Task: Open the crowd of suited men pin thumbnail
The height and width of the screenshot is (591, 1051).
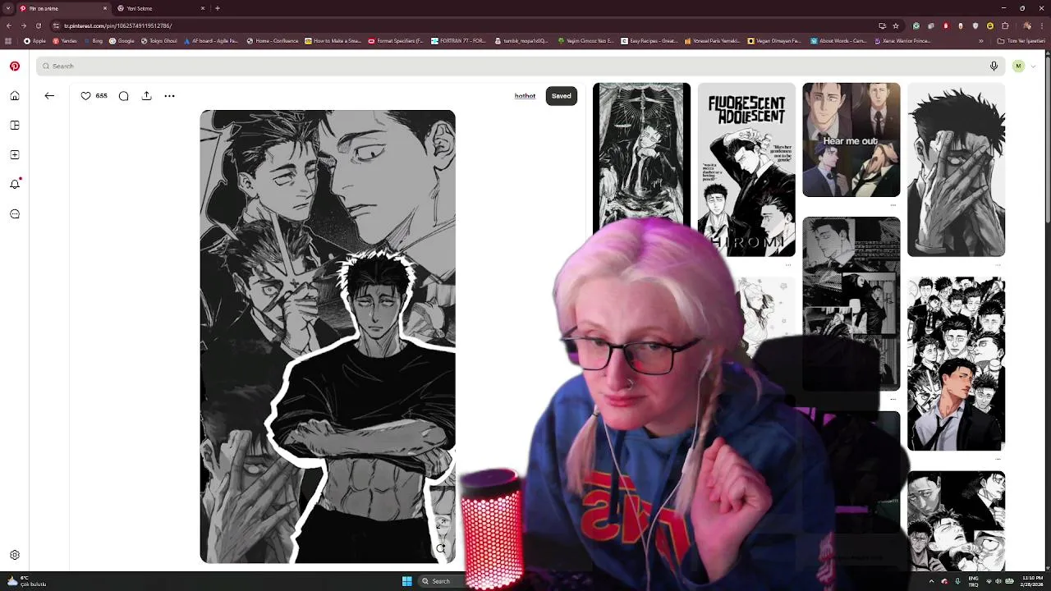Action: [x=956, y=364]
